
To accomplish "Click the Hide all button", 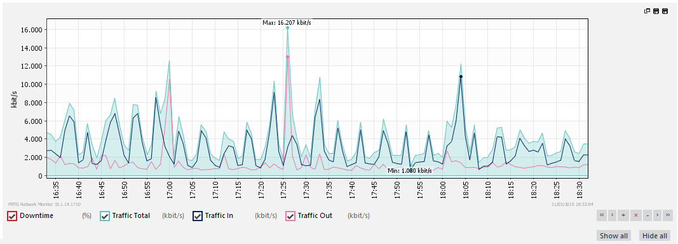I will tap(654, 236).
